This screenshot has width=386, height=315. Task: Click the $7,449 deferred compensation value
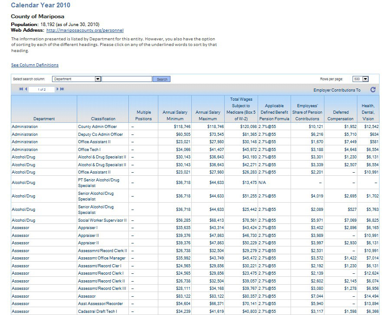(350, 142)
